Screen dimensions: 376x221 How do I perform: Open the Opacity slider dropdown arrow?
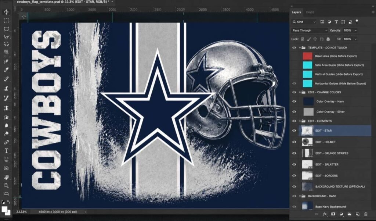click(355, 31)
